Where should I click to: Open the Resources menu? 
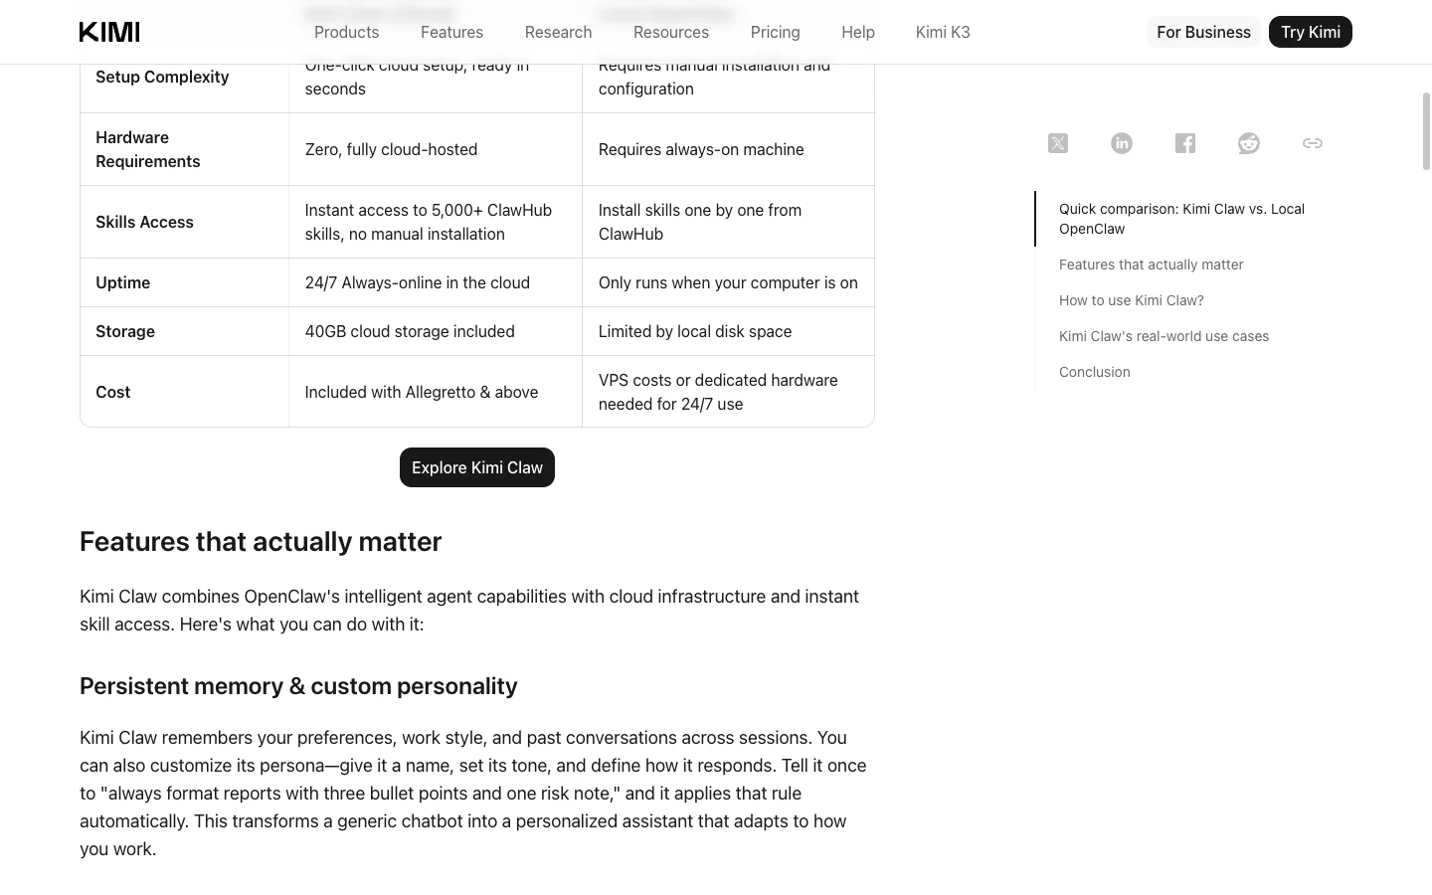coord(671,32)
